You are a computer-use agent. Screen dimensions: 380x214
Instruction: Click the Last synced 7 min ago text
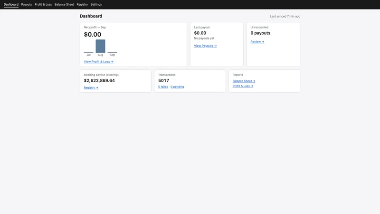coord(285,16)
